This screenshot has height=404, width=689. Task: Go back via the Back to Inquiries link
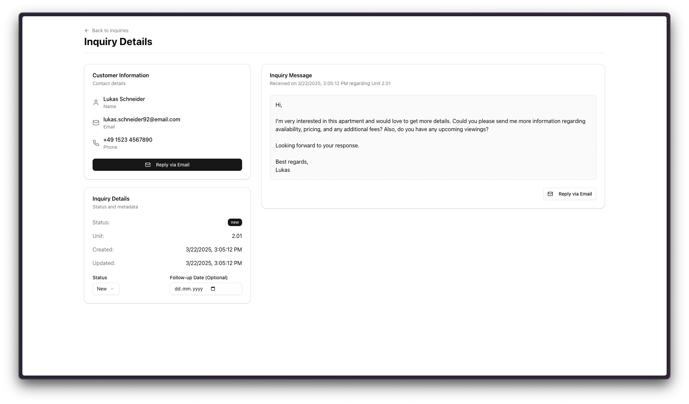(106, 31)
